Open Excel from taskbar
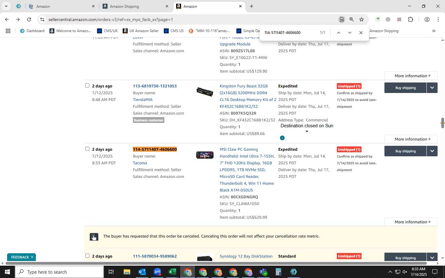This screenshot has width=445, height=278. [172, 272]
